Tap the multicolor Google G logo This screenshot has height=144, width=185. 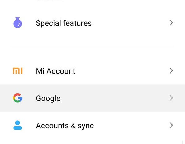18,98
